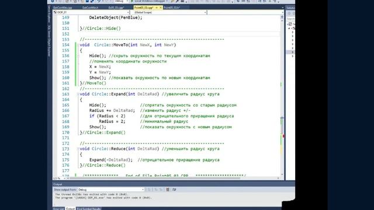Click the '}//Circle::Reduce()' closing line
Image resolution: width=374 pixels, height=210 pixels.
coord(103,166)
